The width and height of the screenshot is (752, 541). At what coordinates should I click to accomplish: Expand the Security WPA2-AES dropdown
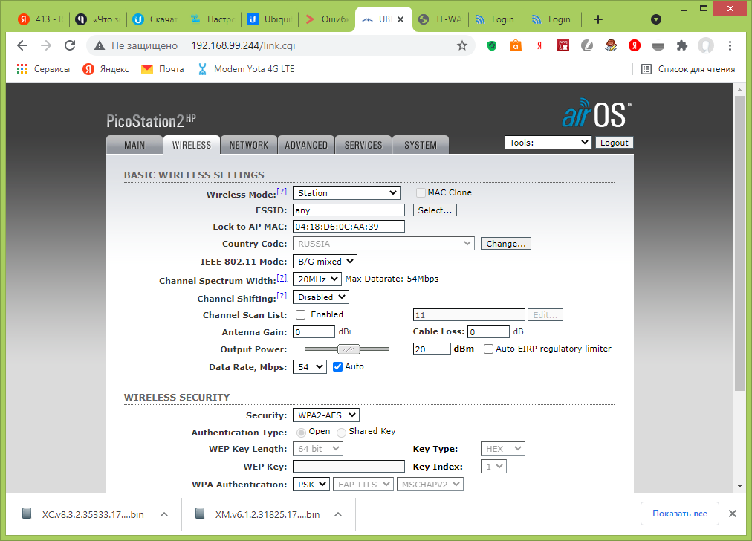tap(326, 415)
